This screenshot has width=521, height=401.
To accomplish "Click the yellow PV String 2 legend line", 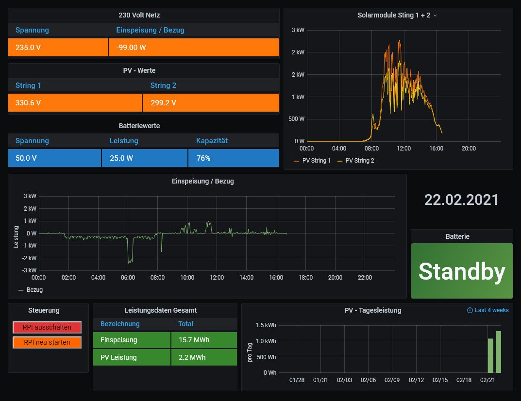I will 339,161.
